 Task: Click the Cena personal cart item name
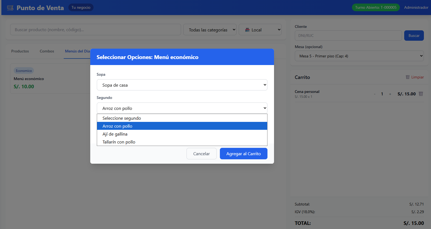click(x=307, y=92)
